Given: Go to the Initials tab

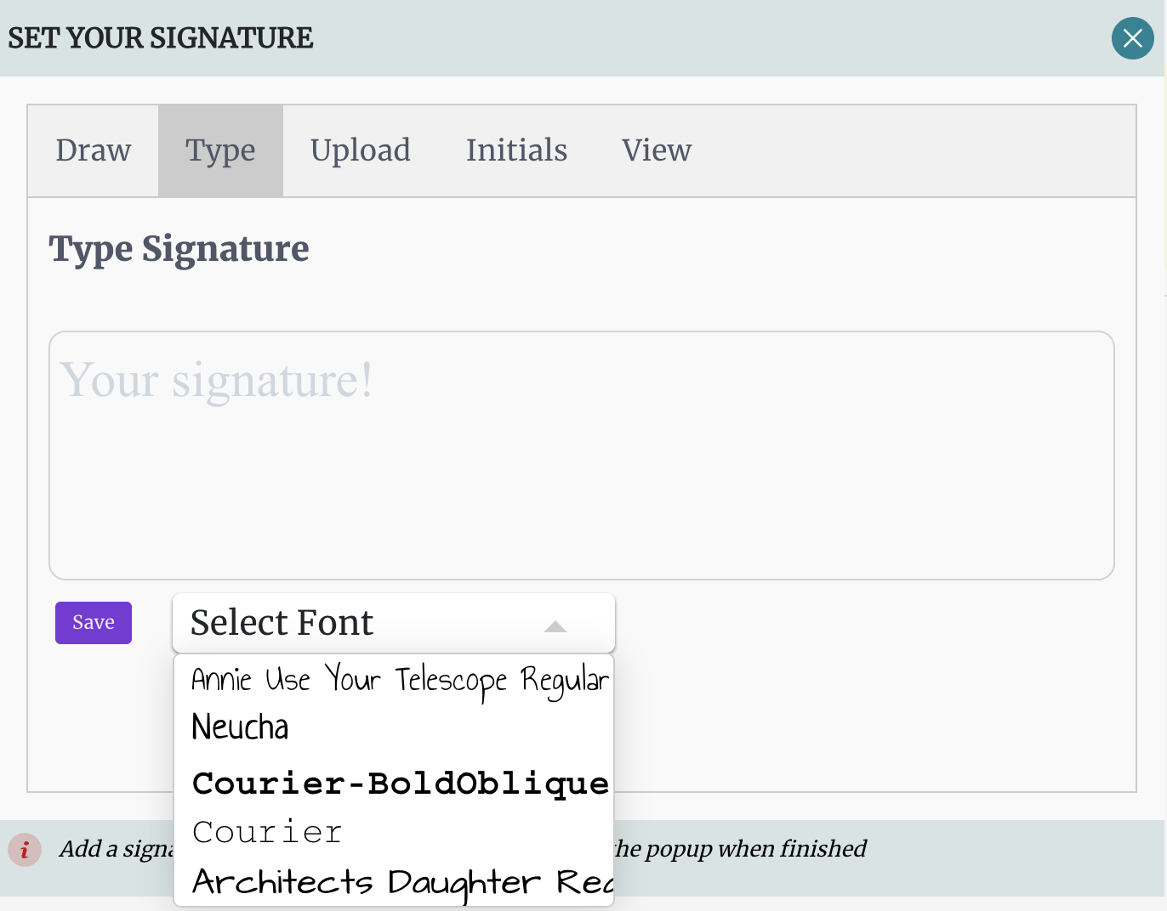Looking at the screenshot, I should pyautogui.click(x=516, y=150).
